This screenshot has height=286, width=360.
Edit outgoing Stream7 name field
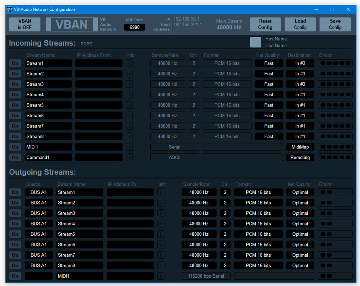(x=79, y=255)
